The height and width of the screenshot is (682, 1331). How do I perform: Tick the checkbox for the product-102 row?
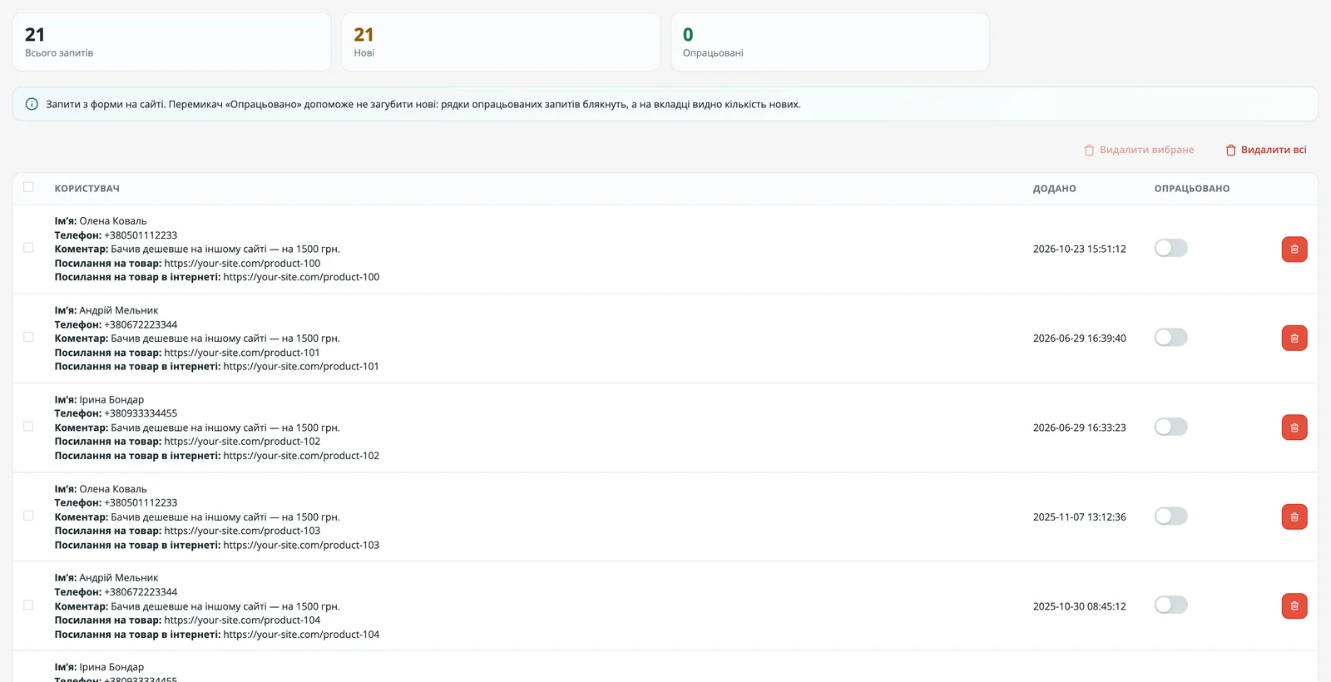point(28,427)
